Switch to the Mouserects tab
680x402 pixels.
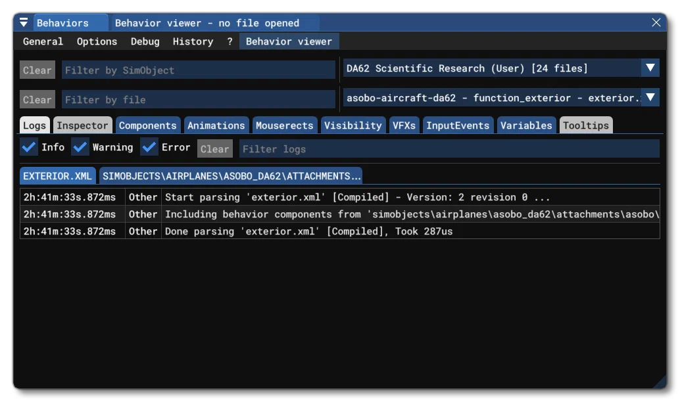285,125
